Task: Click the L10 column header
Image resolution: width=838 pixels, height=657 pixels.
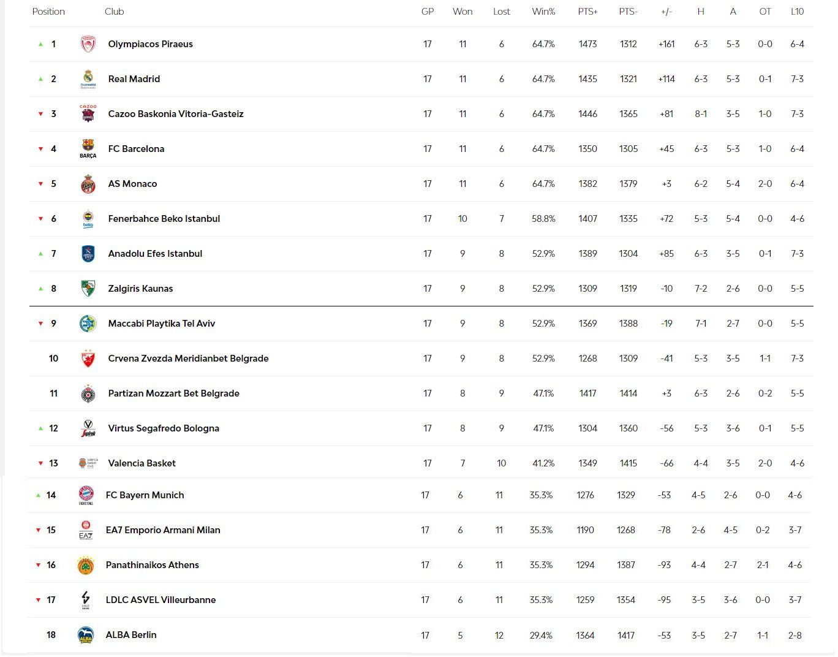Action: [797, 12]
